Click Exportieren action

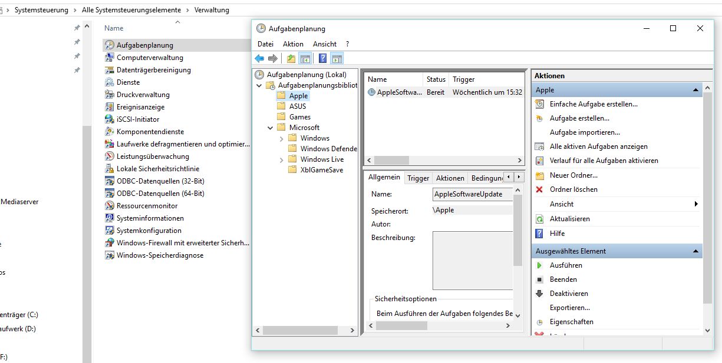(570, 308)
